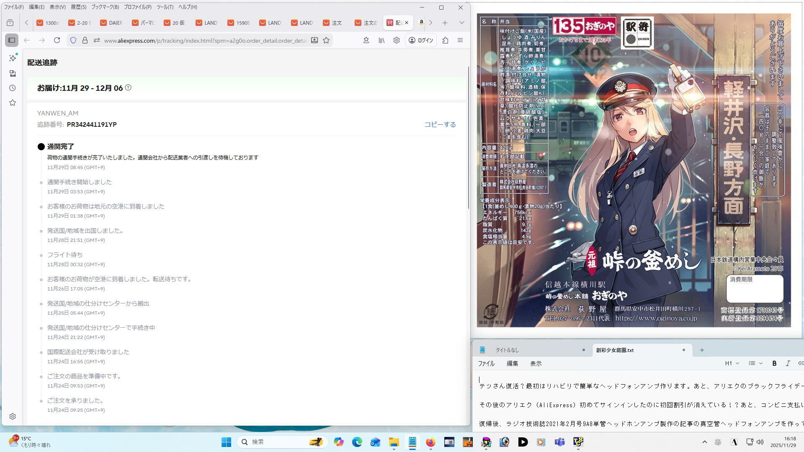Open the list all tabs chevron
Viewport: 804px width, 452px height.
point(461,23)
